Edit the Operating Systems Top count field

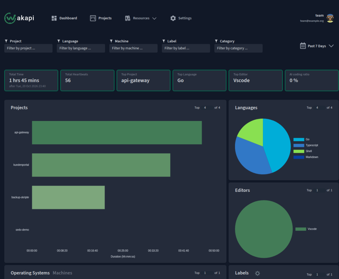click(x=207, y=273)
